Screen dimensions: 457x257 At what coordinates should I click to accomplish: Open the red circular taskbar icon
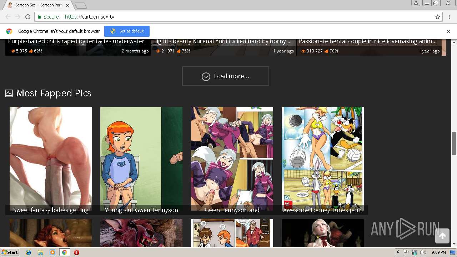click(76, 252)
